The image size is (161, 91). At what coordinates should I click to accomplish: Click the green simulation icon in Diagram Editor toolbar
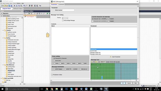pyautogui.click(x=47, y=13)
